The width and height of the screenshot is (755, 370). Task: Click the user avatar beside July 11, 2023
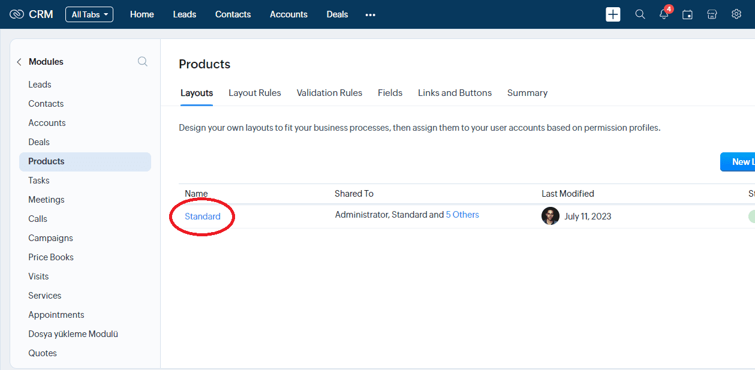click(550, 216)
